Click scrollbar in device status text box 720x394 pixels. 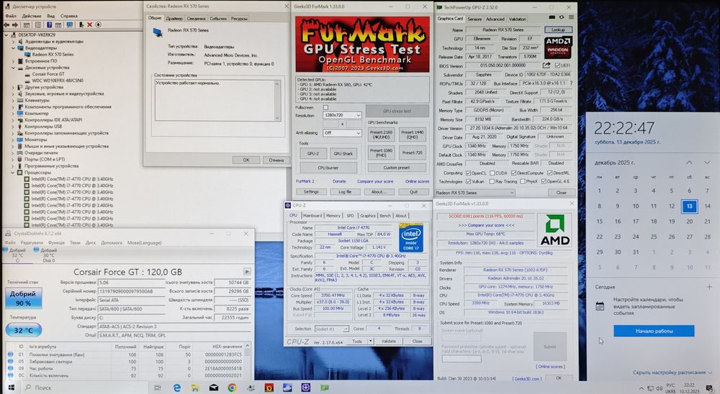click(277, 101)
